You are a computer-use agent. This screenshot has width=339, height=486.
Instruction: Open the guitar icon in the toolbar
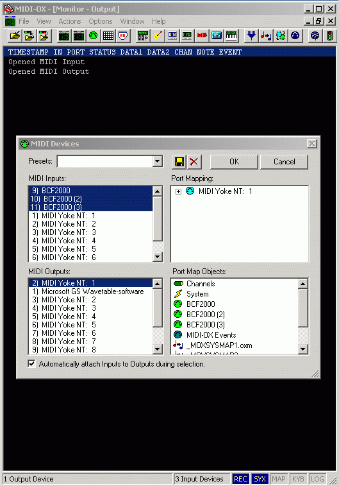pyautogui.click(x=158, y=36)
